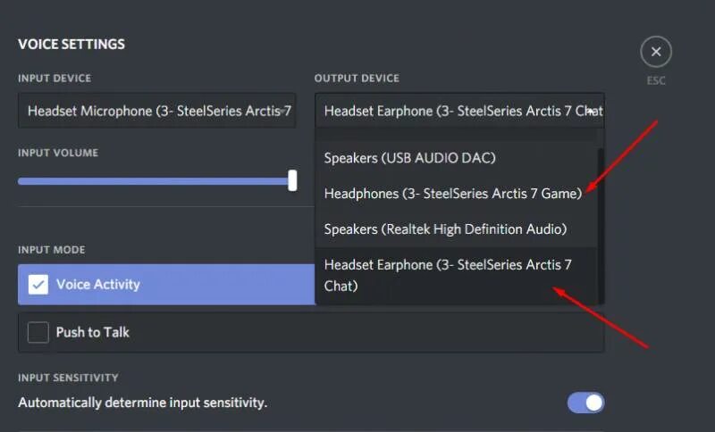Click the middle of input volume track
The height and width of the screenshot is (432, 715).
click(155, 181)
